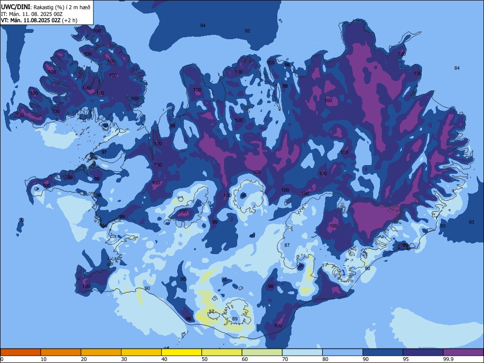Click the purple above-99.9 legend swatch
The width and height of the screenshot is (484, 363).
pyautogui.click(x=463, y=352)
